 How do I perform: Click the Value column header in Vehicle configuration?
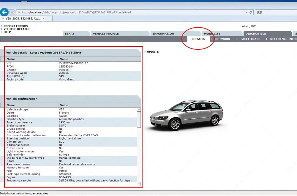click(x=99, y=105)
